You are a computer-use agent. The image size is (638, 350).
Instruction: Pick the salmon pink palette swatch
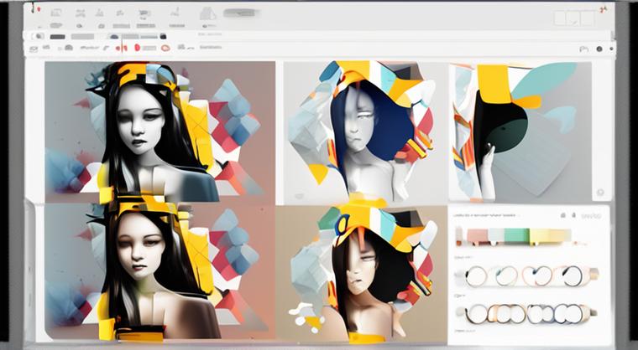point(478,235)
